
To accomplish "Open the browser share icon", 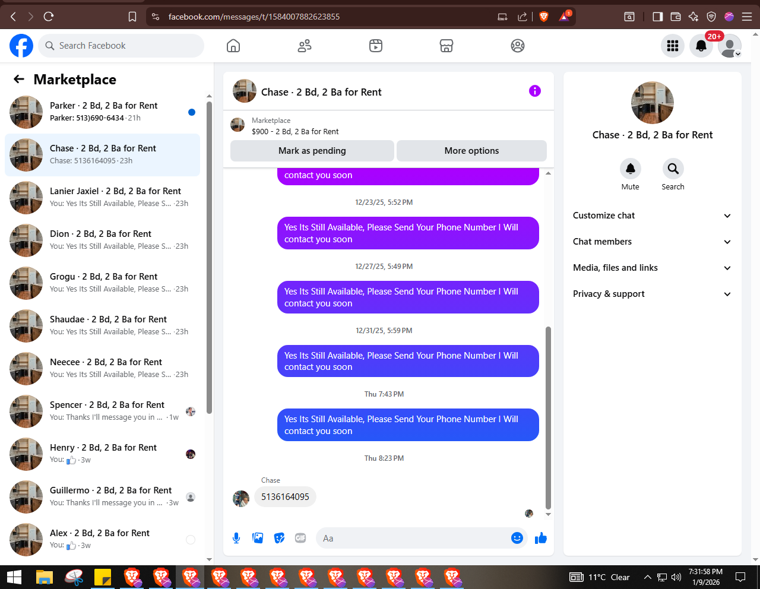I will [x=522, y=17].
